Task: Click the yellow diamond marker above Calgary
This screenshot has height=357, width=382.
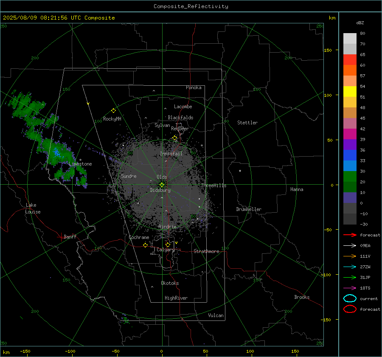Action: coord(168,245)
